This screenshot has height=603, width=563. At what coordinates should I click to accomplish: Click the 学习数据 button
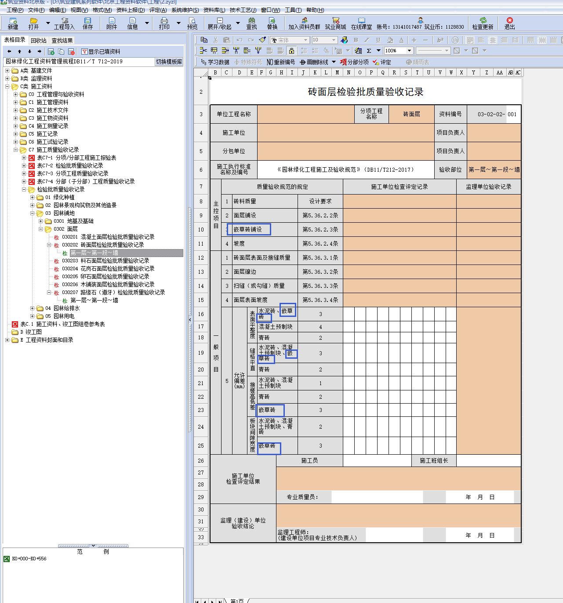[215, 62]
